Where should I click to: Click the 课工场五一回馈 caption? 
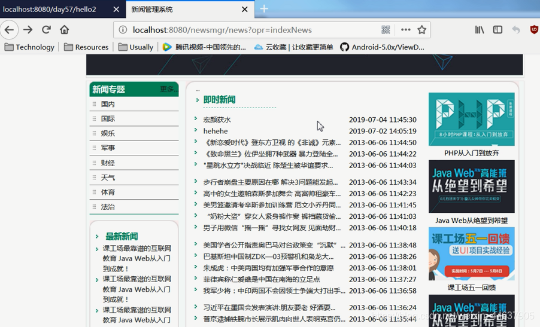tap(472, 288)
